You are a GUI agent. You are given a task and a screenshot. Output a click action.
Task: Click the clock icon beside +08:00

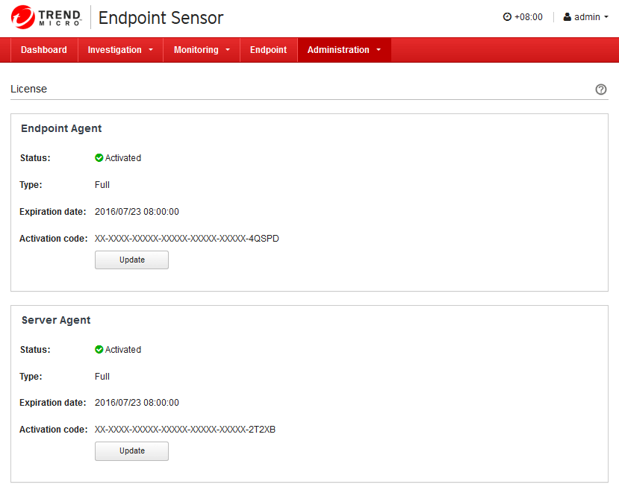click(x=508, y=17)
